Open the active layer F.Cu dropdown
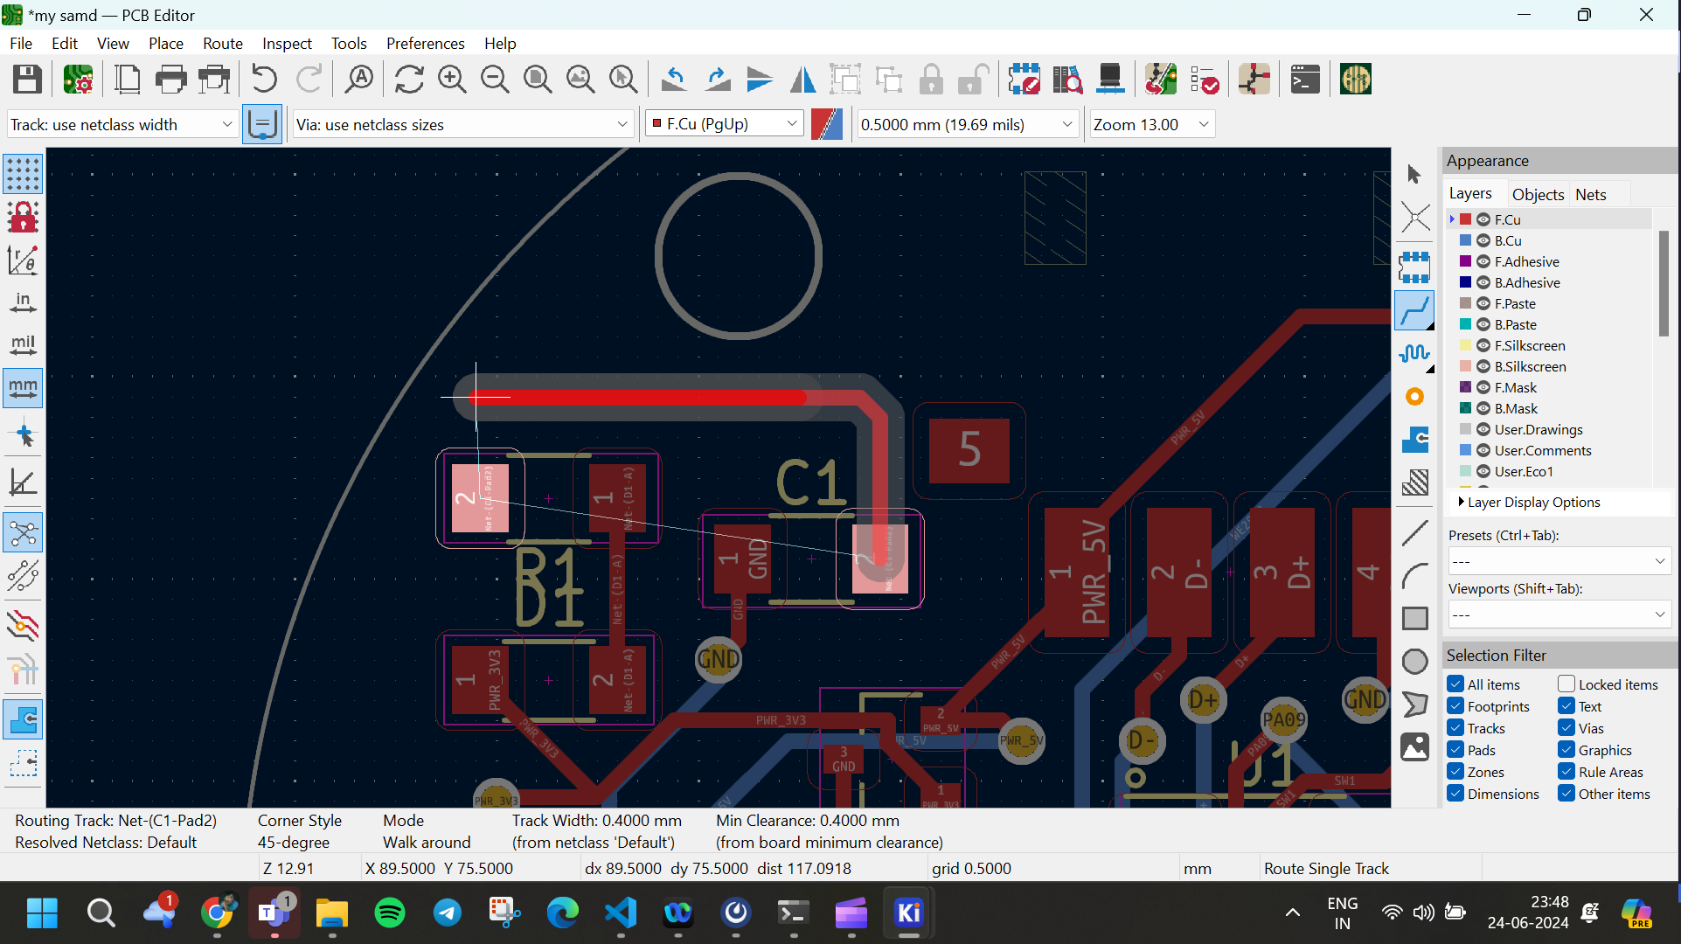This screenshot has height=944, width=1681. (x=724, y=124)
